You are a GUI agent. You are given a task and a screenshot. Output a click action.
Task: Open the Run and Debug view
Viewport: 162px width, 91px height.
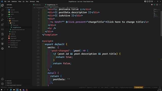(x=2, y=20)
